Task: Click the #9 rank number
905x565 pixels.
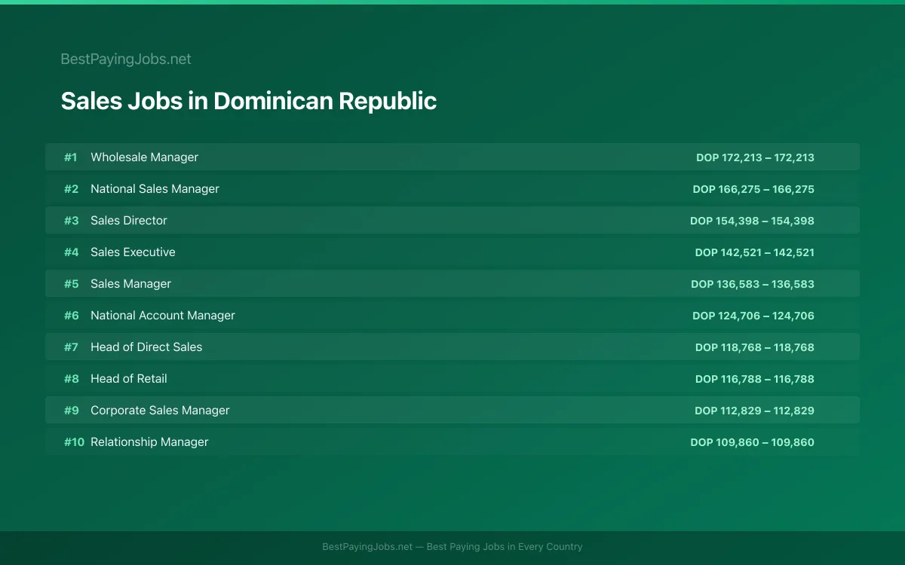Action: 71,411
